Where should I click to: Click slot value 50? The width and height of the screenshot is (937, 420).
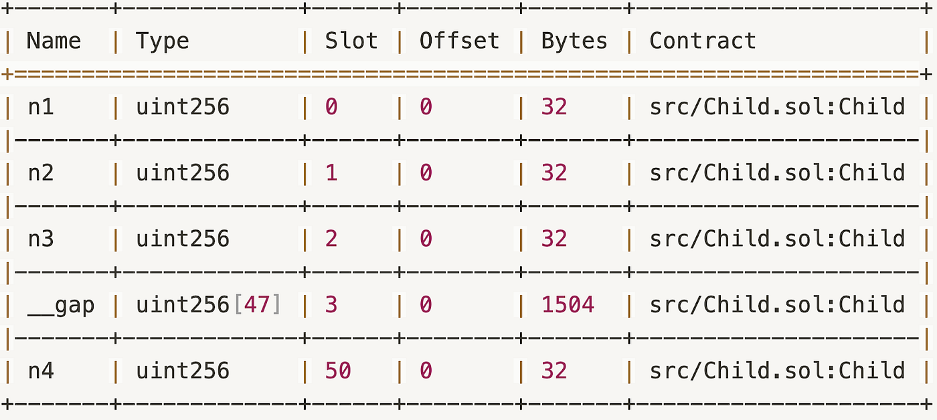338,371
